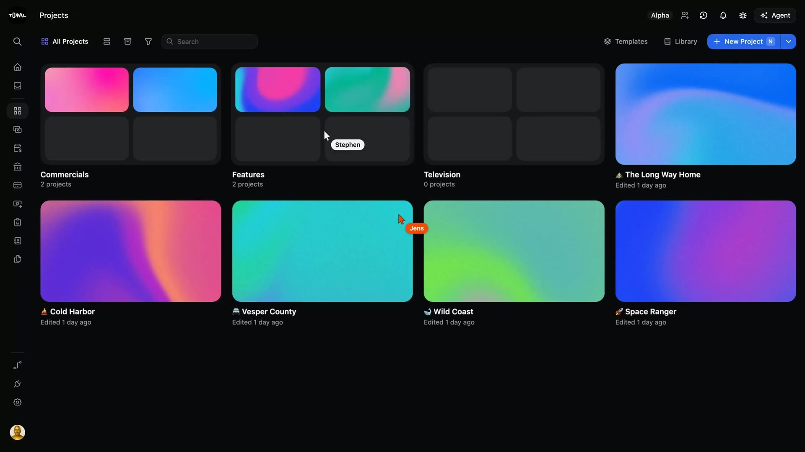Open the invite people icon
Viewport: 805px width, 452px height.
[x=685, y=15]
